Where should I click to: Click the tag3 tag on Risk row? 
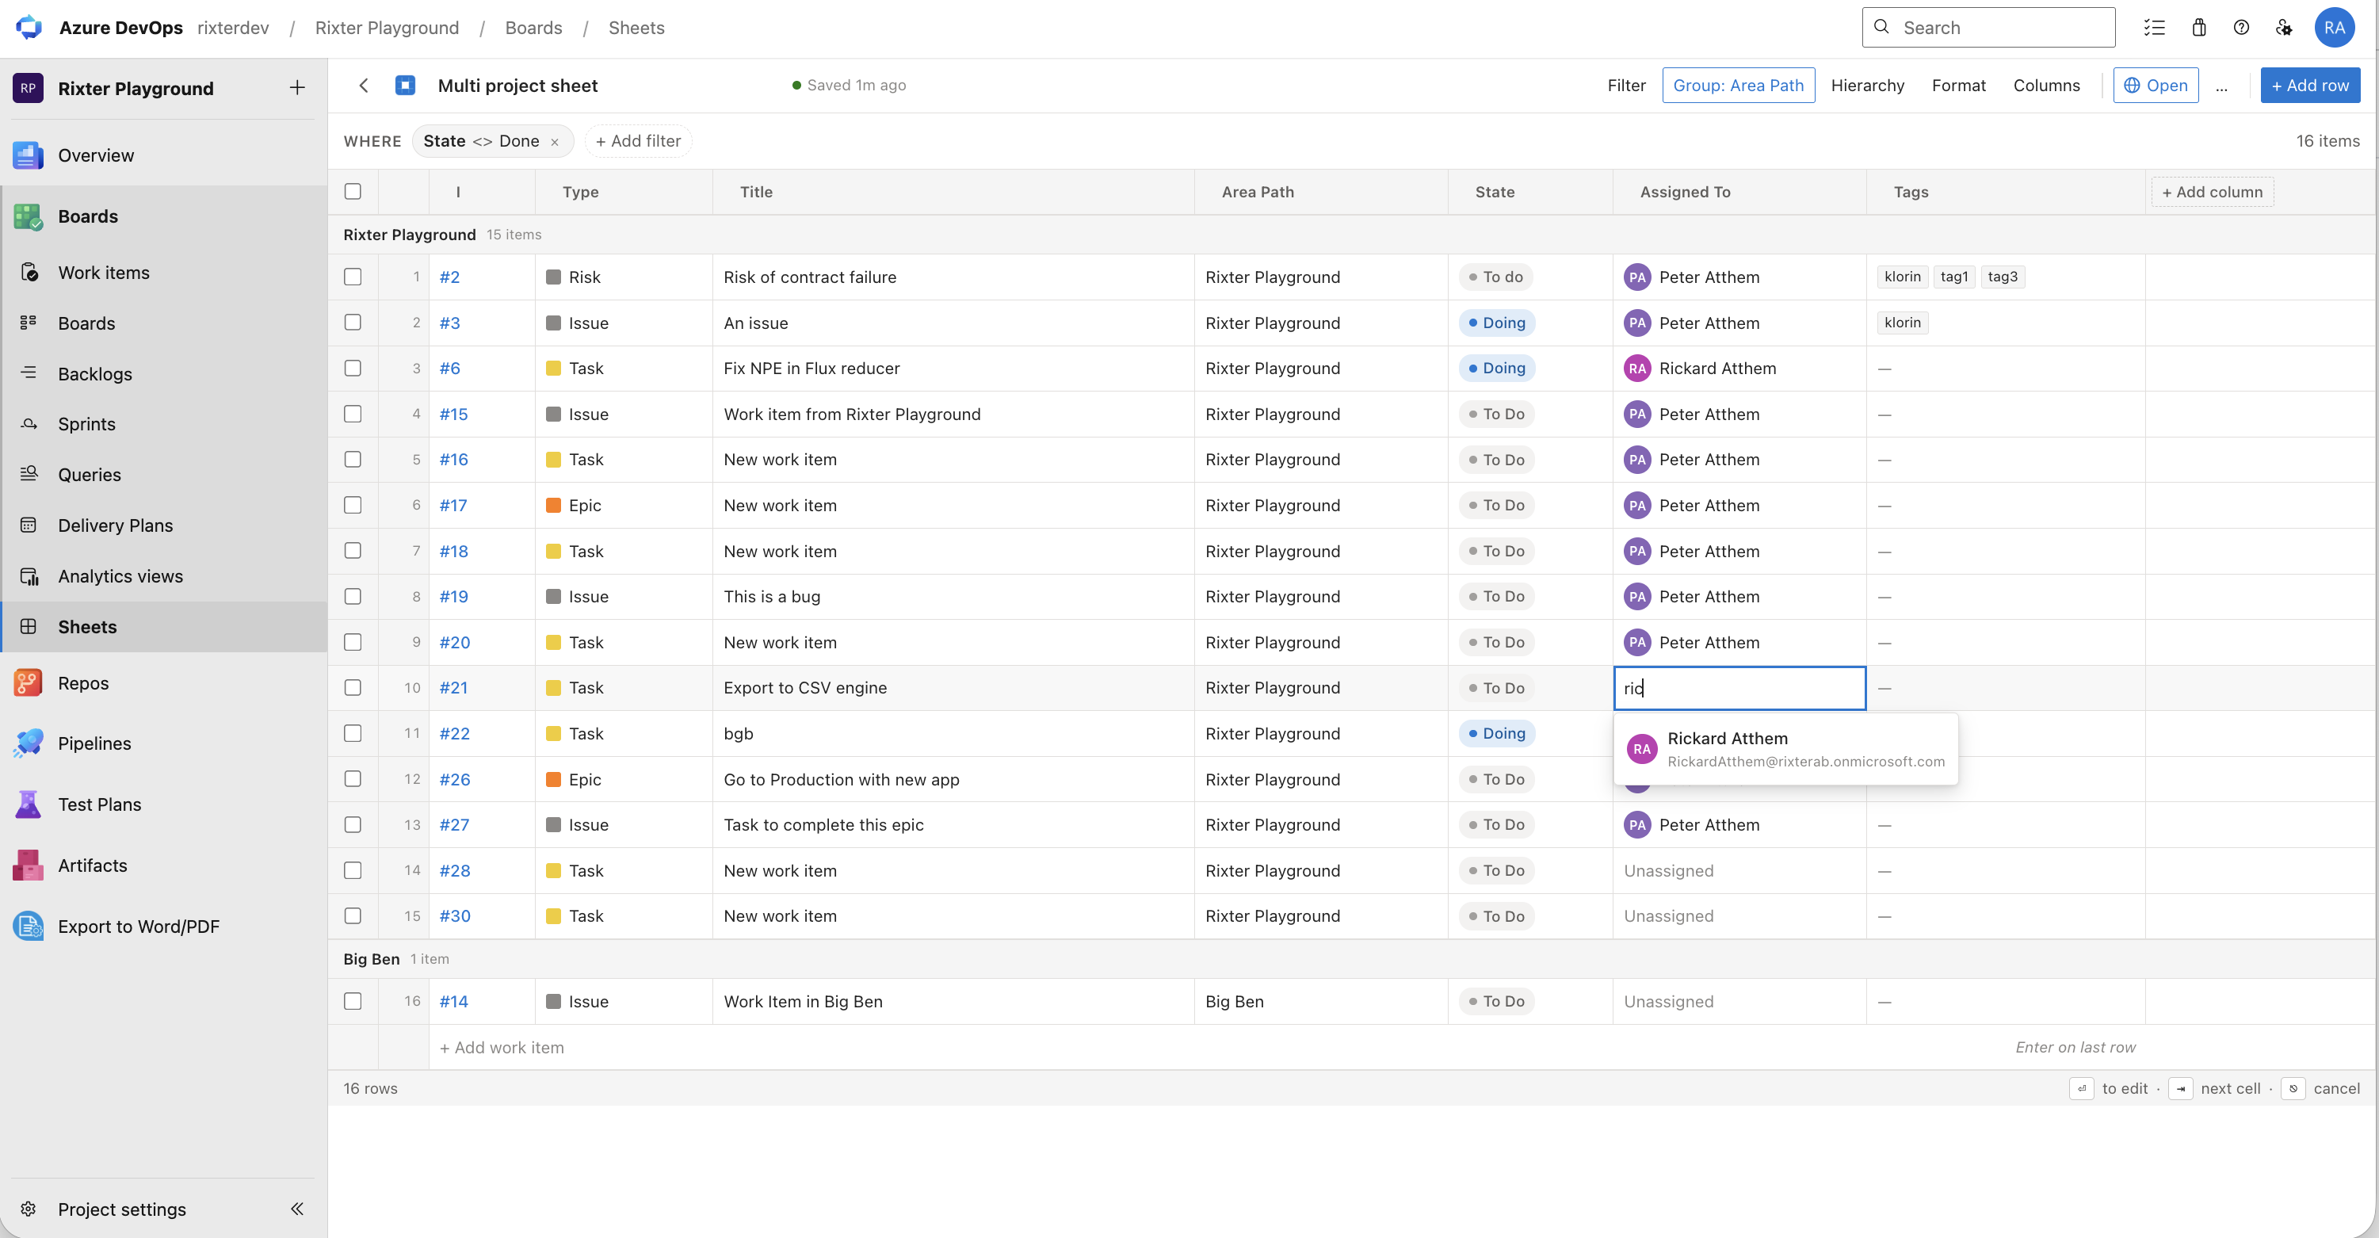click(x=2003, y=277)
